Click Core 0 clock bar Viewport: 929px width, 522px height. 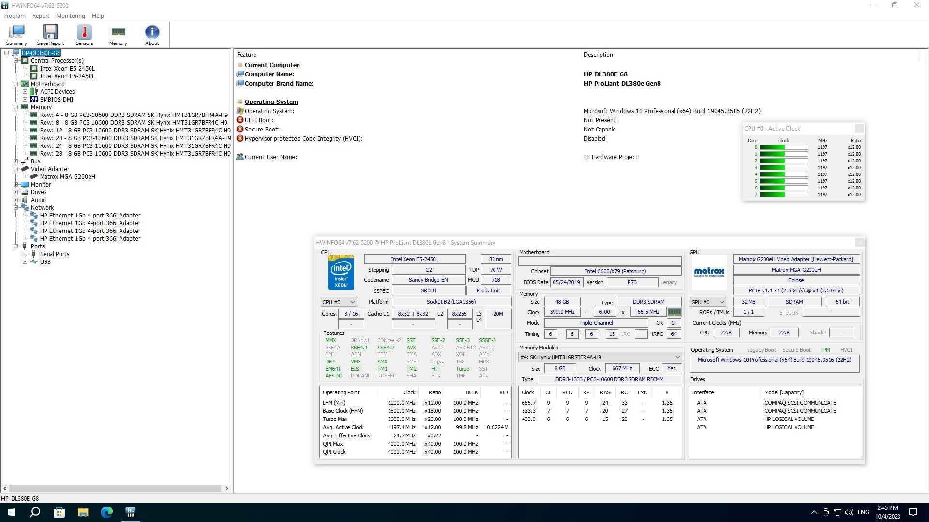pos(783,147)
